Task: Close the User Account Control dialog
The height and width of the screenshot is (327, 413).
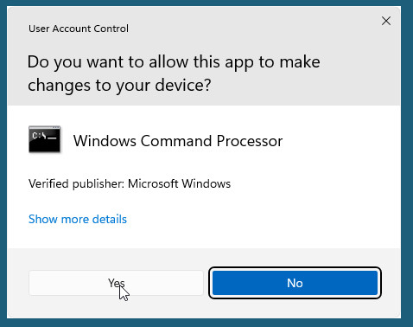Action: pos(386,21)
